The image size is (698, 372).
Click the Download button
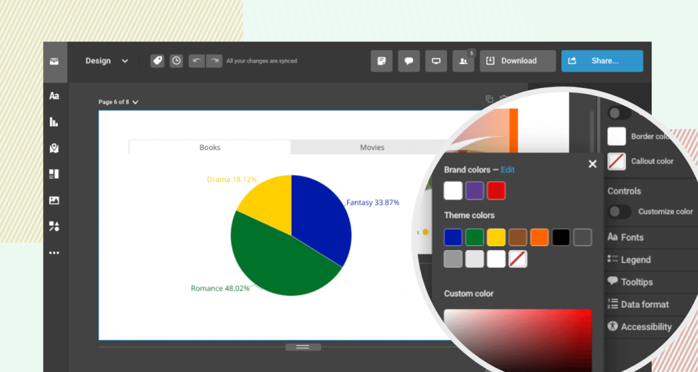coord(518,61)
